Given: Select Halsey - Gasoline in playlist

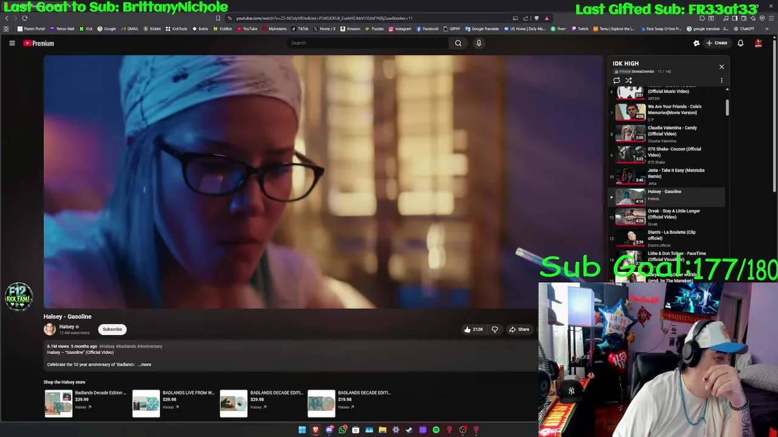Looking at the screenshot, I should 667,197.
